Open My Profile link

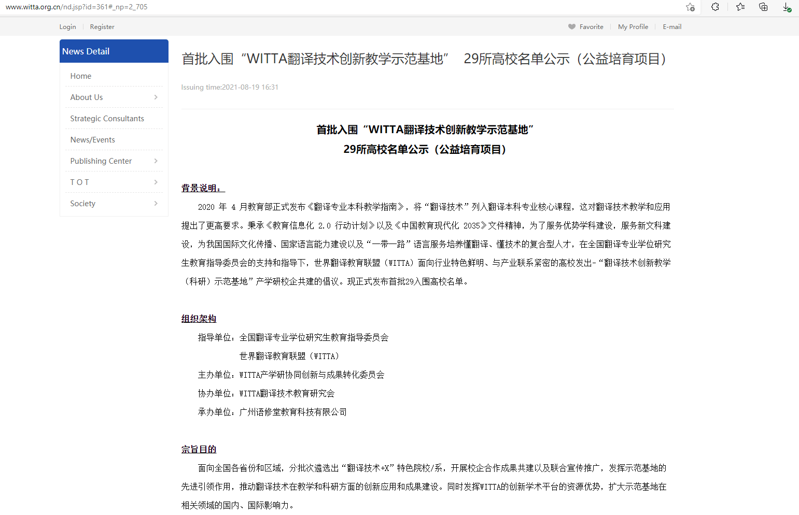[x=633, y=27]
